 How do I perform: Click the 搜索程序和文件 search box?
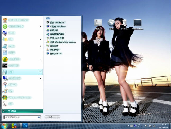tap(21, 117)
